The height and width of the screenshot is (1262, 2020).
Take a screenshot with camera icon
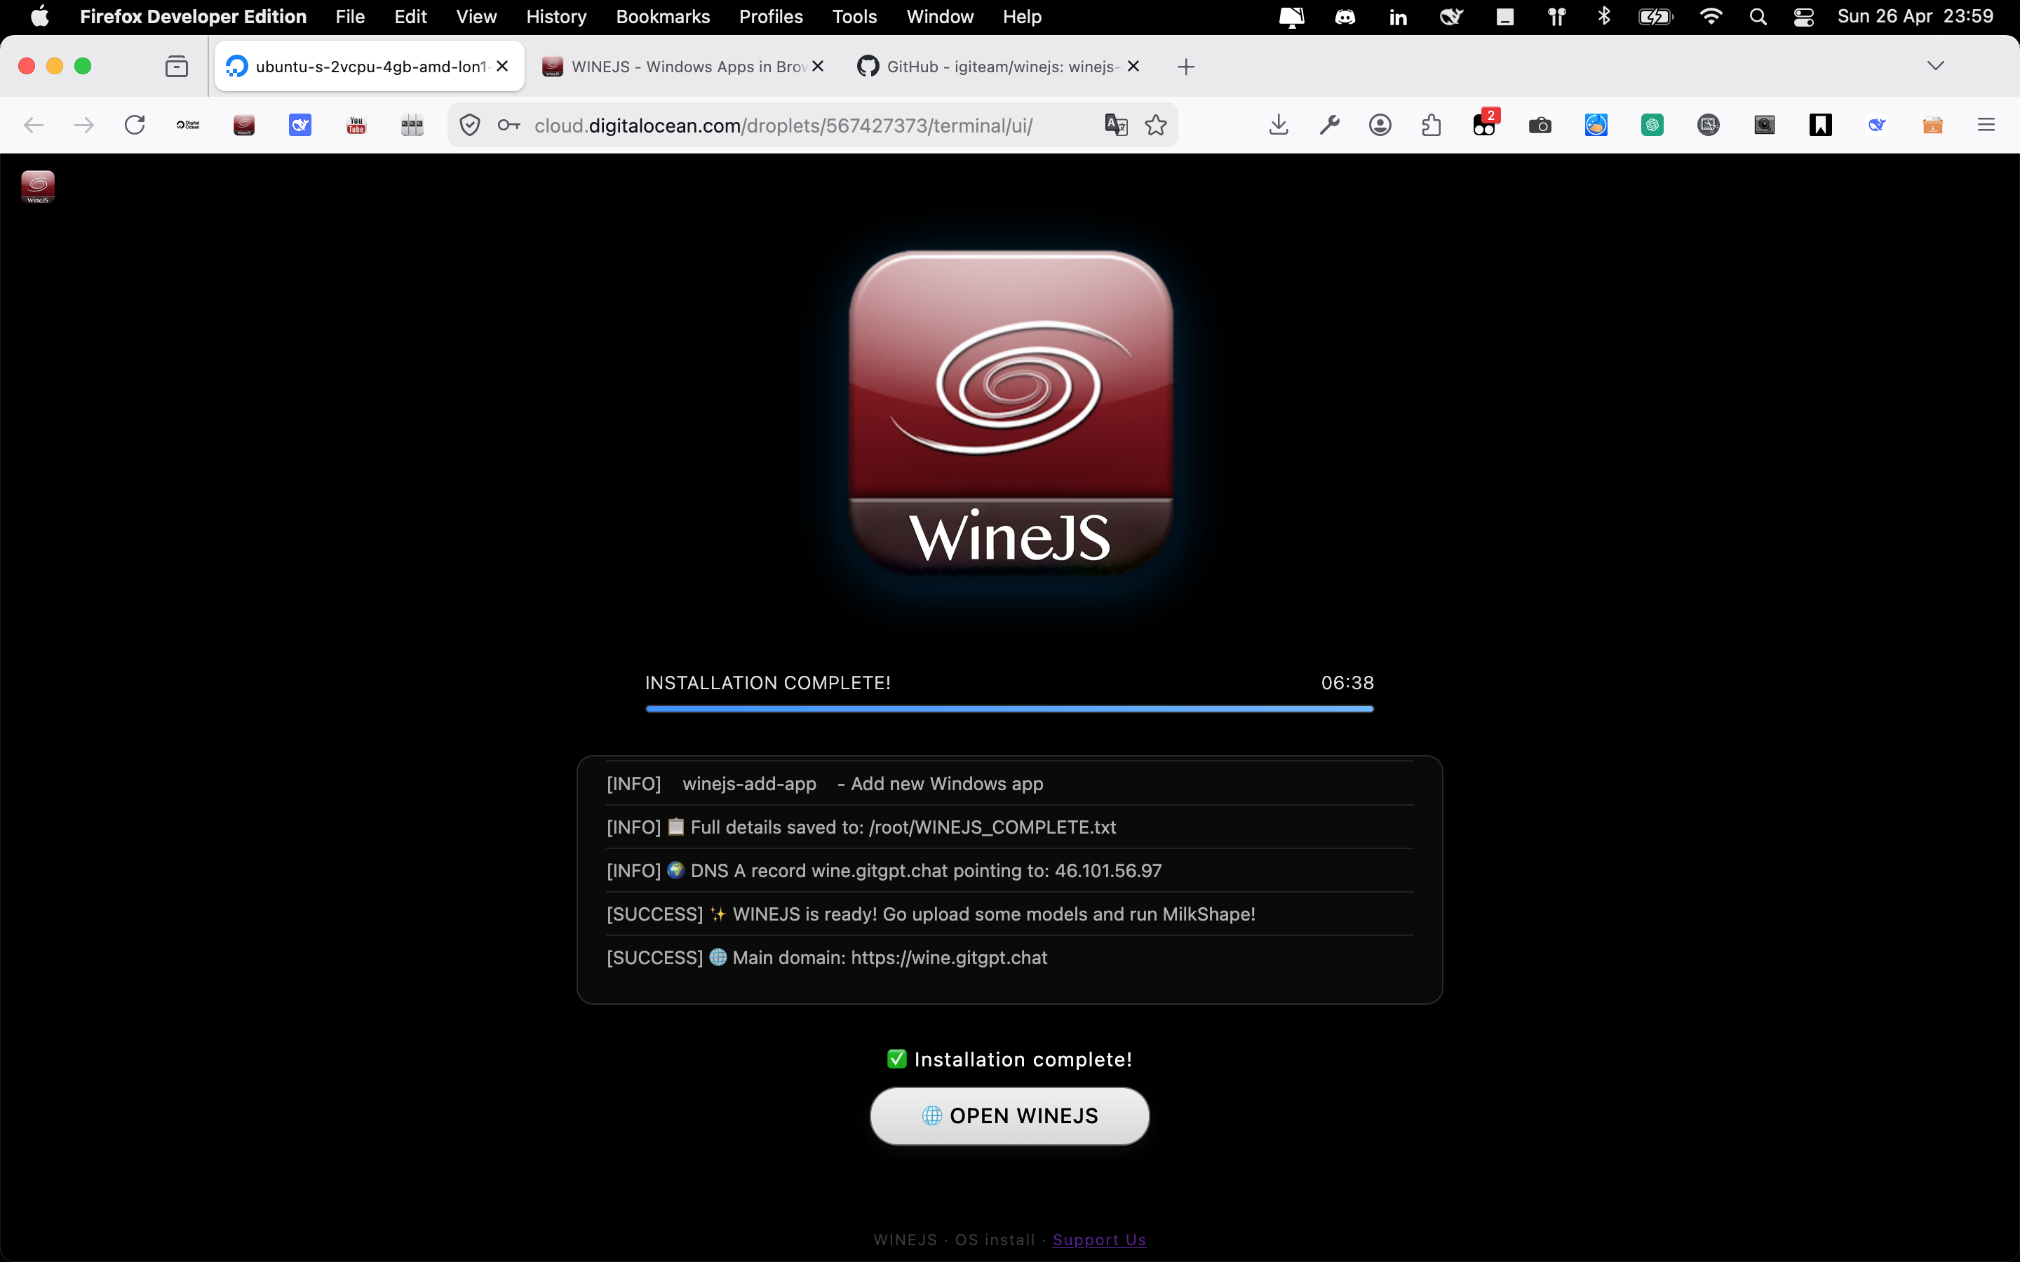click(x=1540, y=125)
